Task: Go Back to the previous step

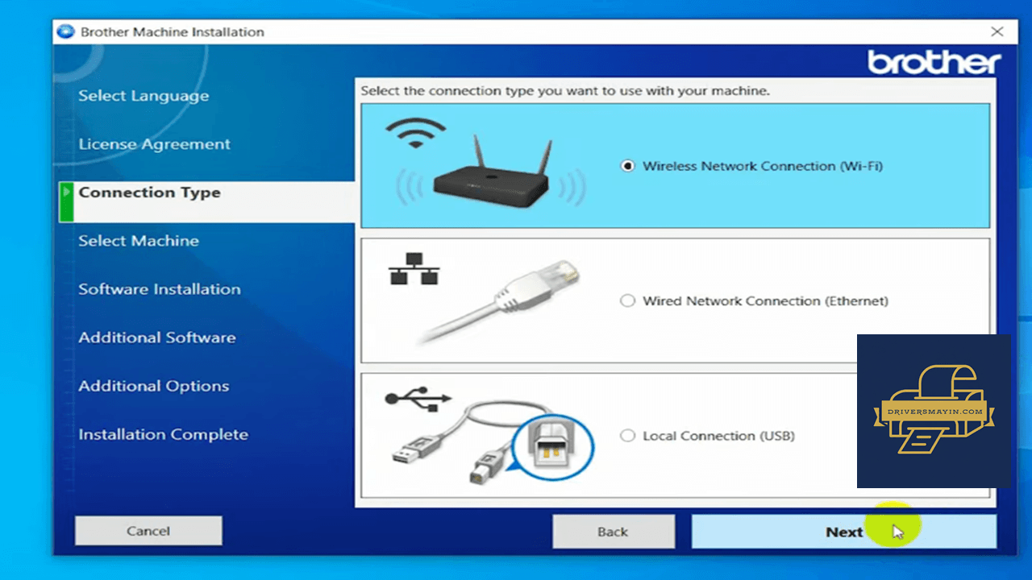Action: coord(613,532)
